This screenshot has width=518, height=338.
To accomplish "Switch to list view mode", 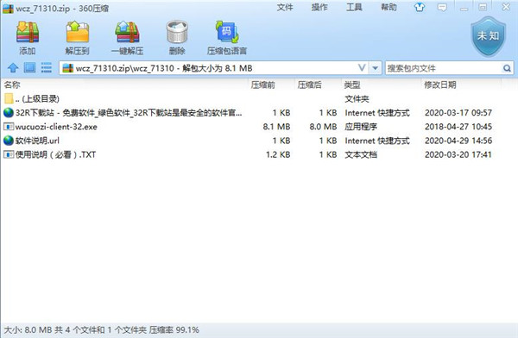I will pyautogui.click(x=47, y=68).
